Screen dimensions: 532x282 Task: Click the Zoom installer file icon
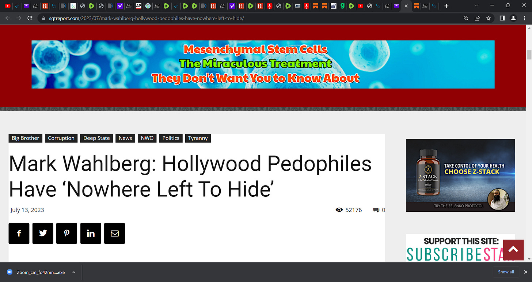[10, 272]
